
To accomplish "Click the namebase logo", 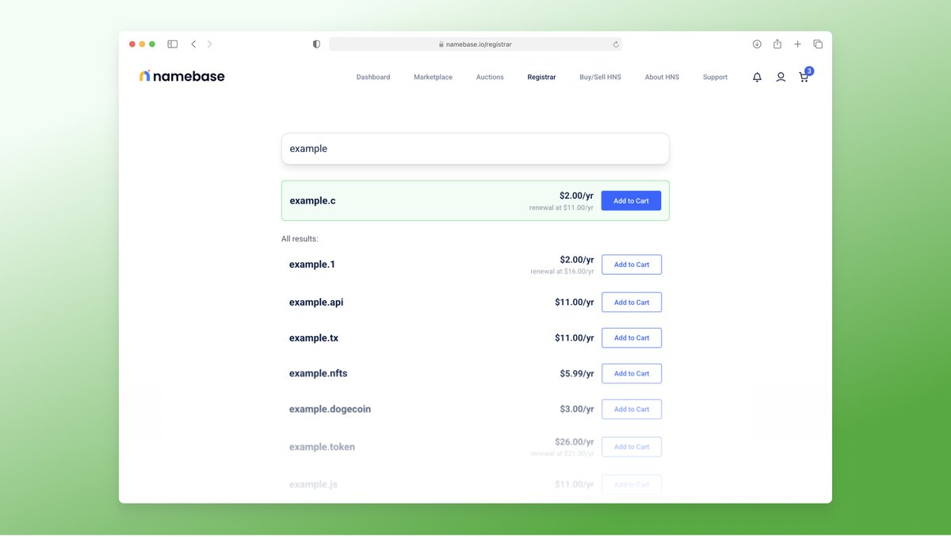I will [182, 76].
